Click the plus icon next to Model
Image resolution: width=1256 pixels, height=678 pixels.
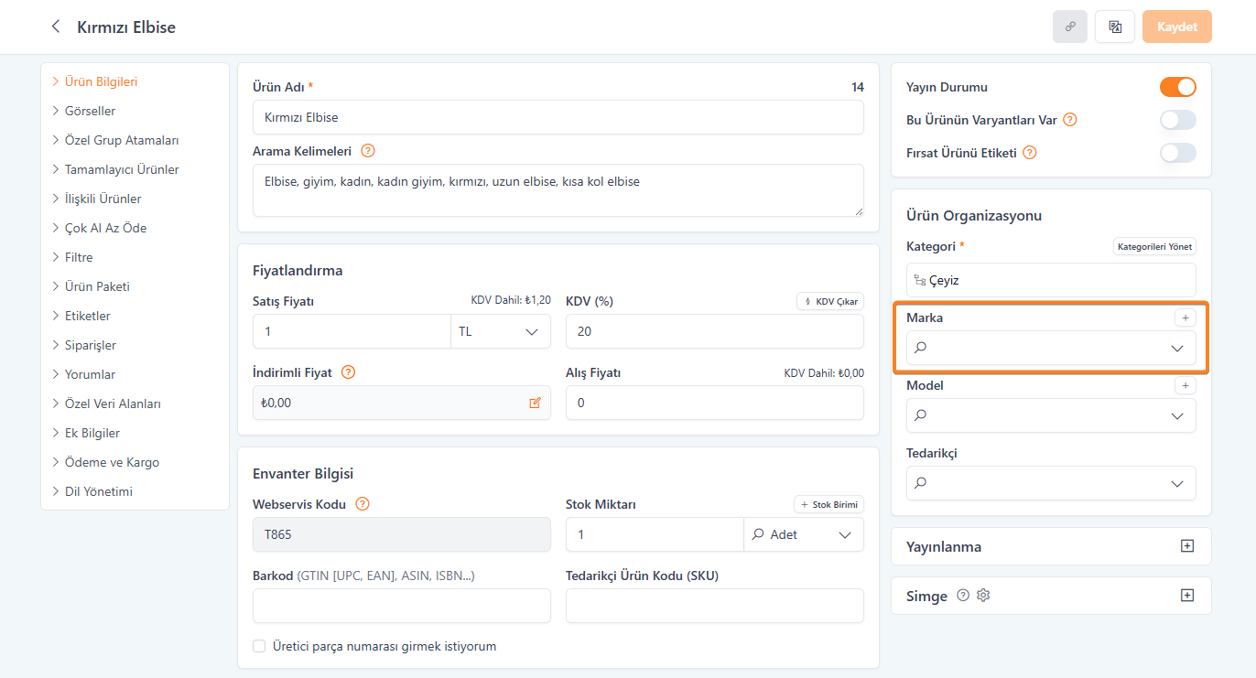coord(1185,385)
